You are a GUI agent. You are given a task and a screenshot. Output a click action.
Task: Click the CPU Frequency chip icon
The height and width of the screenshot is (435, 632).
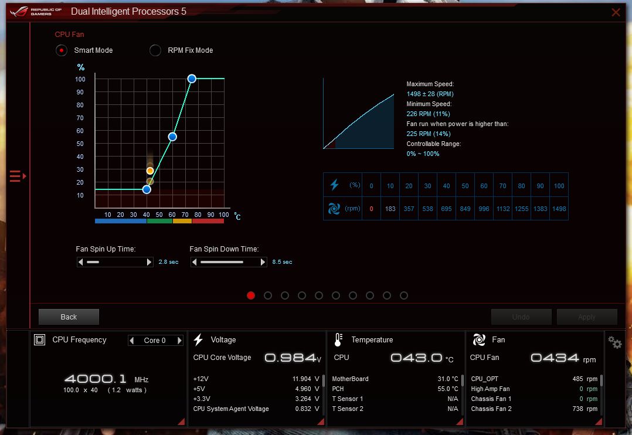point(40,340)
